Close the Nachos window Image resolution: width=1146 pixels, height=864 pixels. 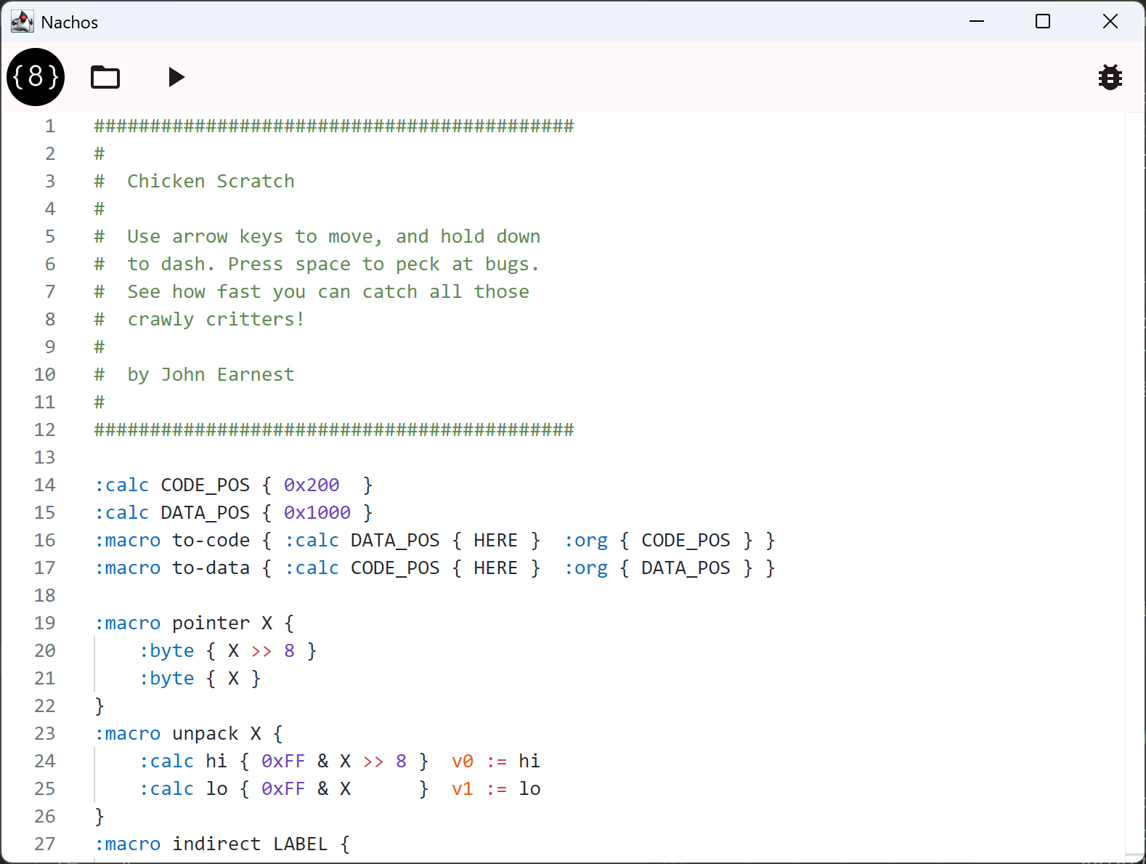(x=1110, y=22)
